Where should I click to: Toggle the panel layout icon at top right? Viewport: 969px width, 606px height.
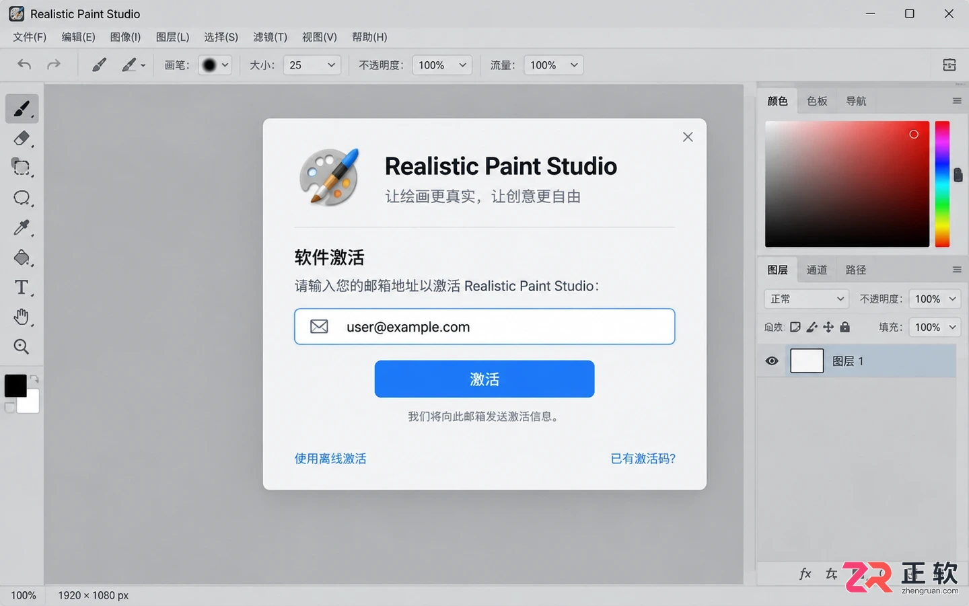pyautogui.click(x=949, y=65)
